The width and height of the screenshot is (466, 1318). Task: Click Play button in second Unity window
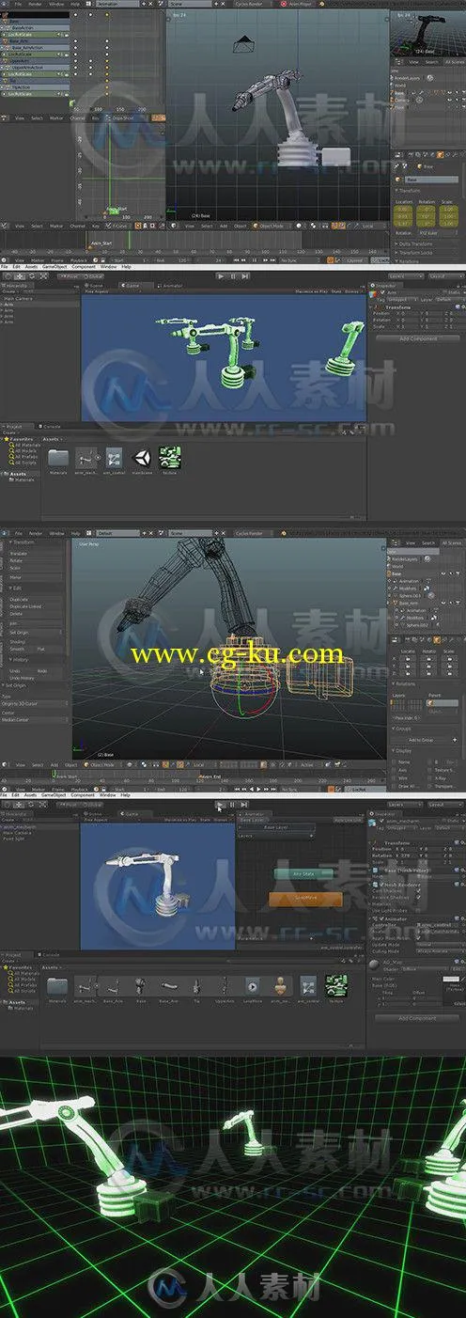tap(220, 805)
